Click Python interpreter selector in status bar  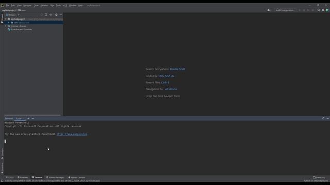pyautogui.click(x=316, y=181)
